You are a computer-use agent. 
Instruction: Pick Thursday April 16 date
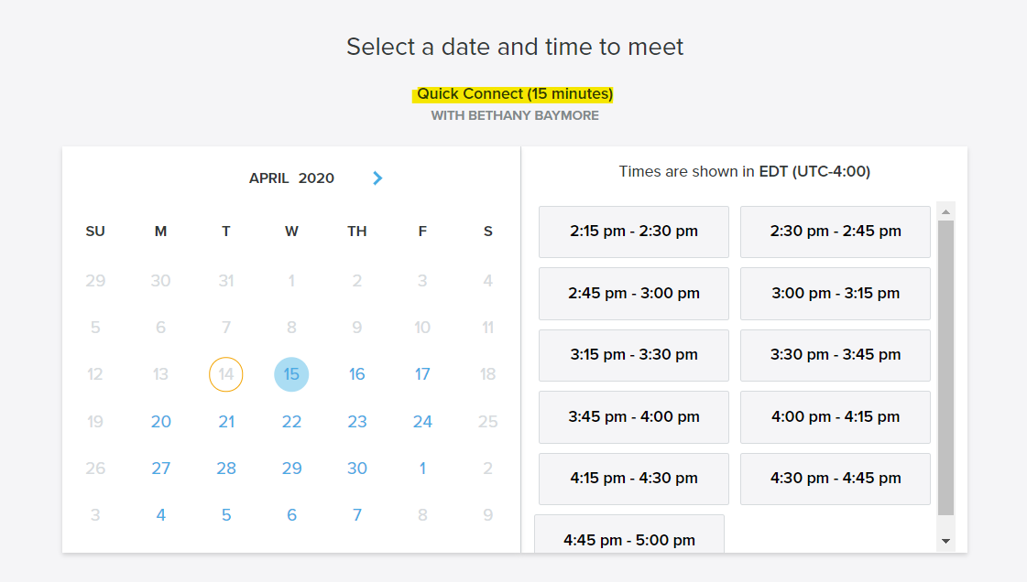coord(357,374)
